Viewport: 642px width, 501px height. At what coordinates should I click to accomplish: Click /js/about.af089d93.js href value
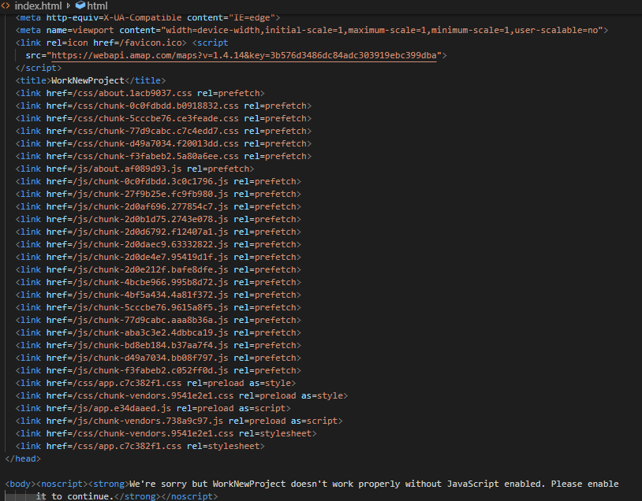118,169
